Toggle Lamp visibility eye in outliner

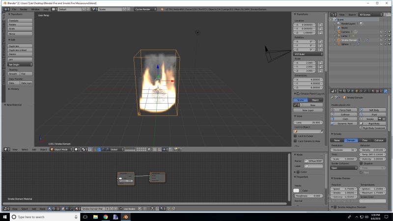point(381,36)
